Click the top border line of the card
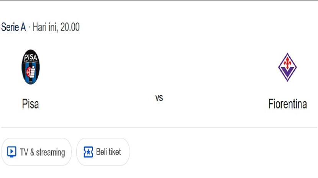This screenshot has height=178, width=318. pyautogui.click(x=159, y=1)
